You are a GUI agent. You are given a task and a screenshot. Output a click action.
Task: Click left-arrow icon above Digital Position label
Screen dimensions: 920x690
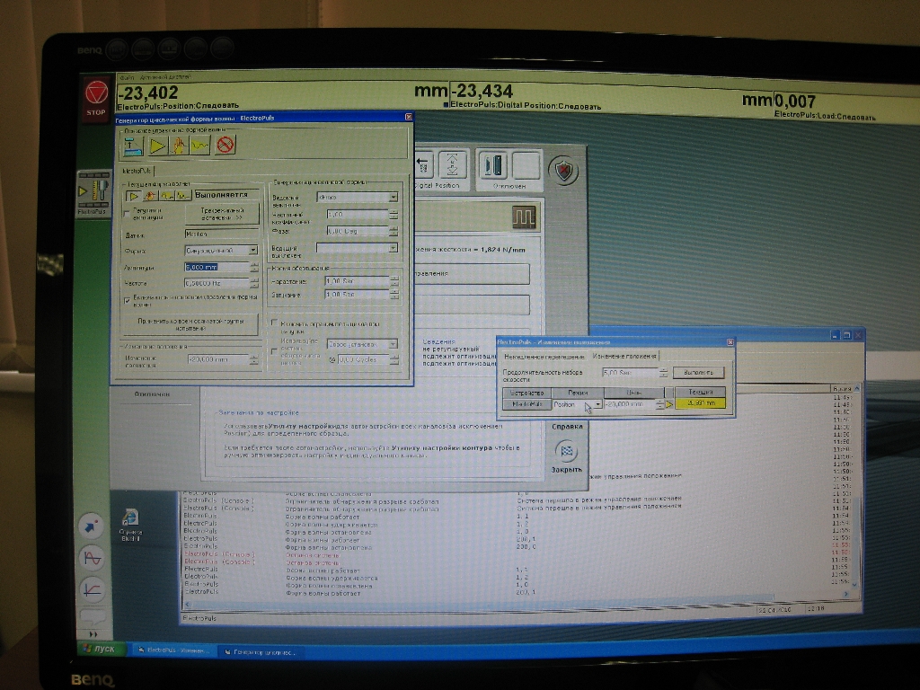[424, 165]
